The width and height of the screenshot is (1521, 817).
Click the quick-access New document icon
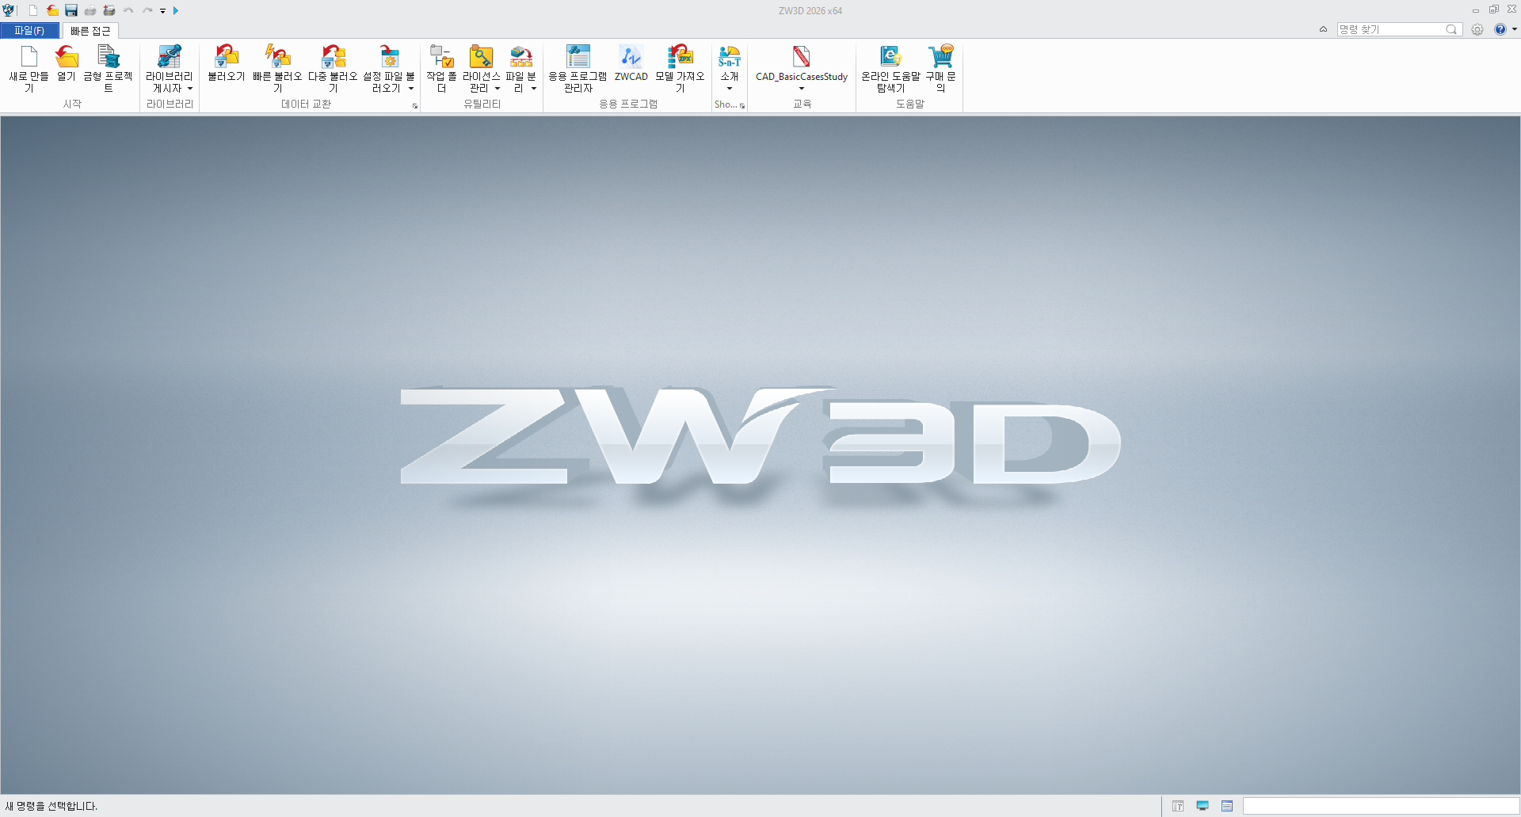pyautogui.click(x=33, y=10)
